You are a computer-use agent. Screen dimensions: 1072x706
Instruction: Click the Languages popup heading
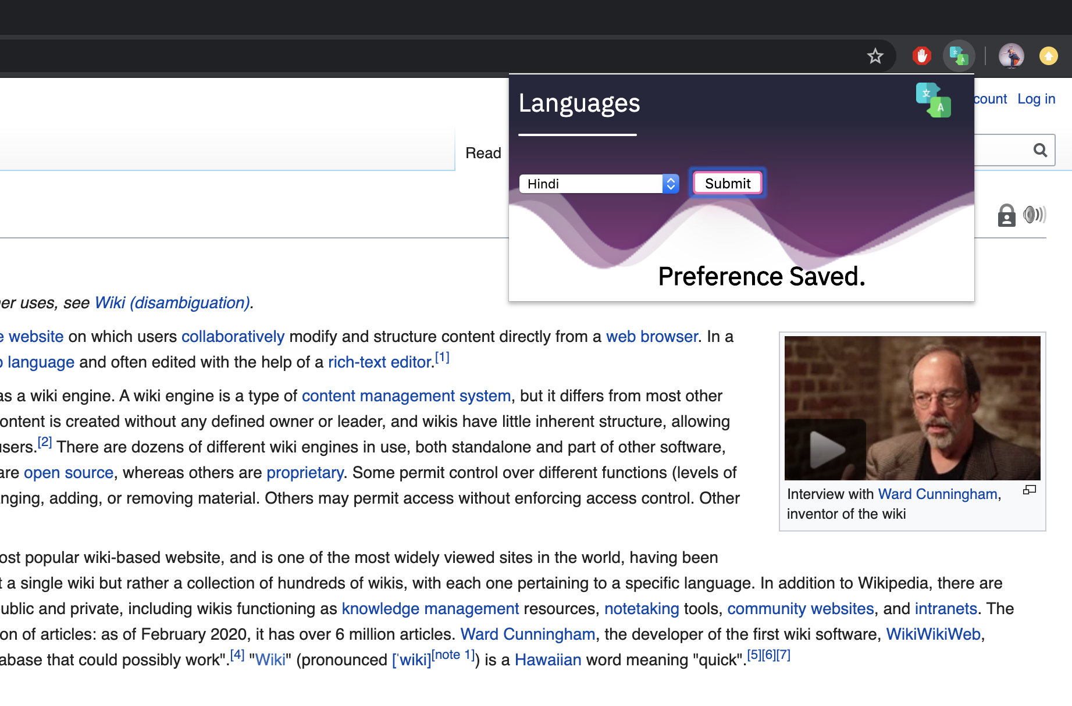(579, 104)
